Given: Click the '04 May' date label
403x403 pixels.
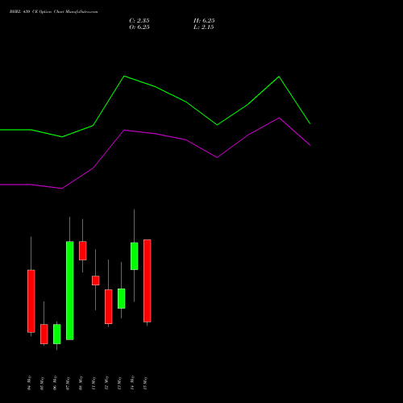Looking at the screenshot, I should point(29,383).
